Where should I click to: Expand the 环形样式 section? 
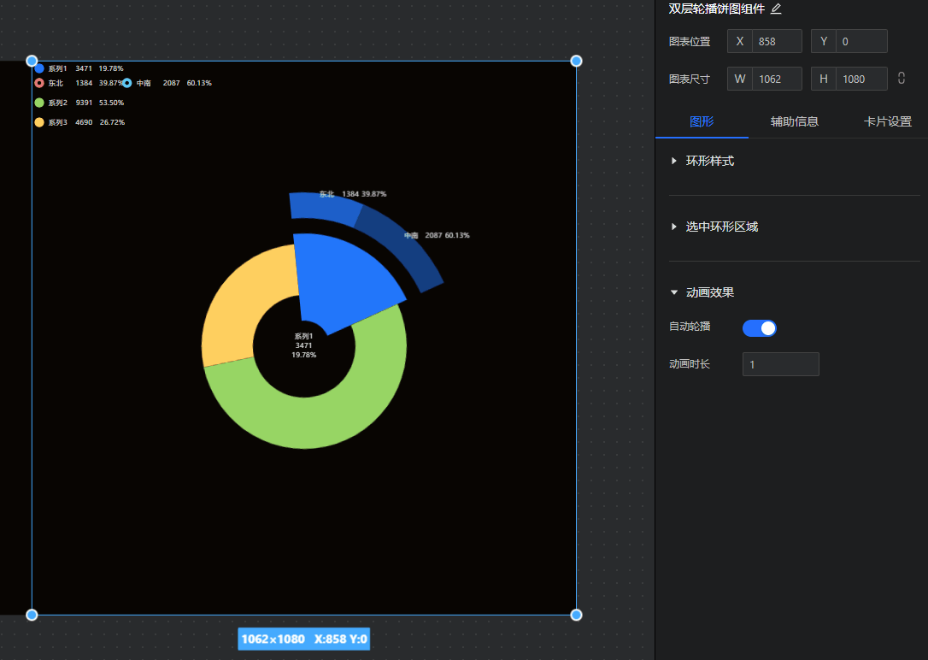(709, 161)
